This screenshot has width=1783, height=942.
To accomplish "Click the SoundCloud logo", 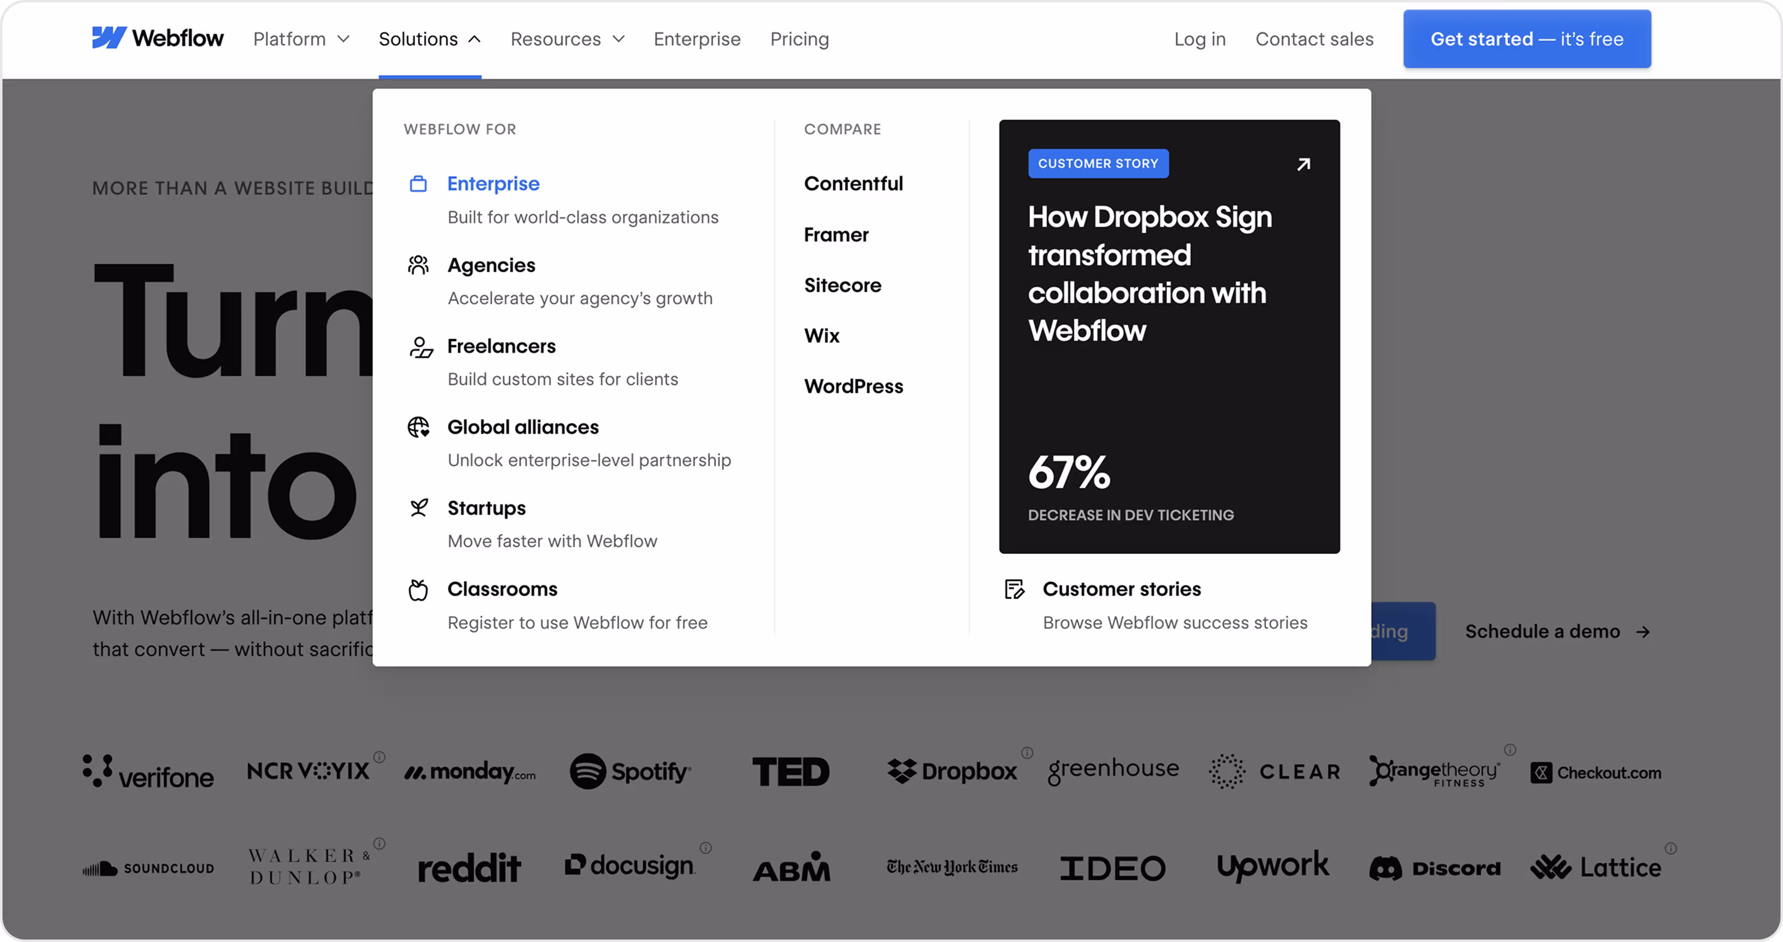I will click(x=148, y=868).
